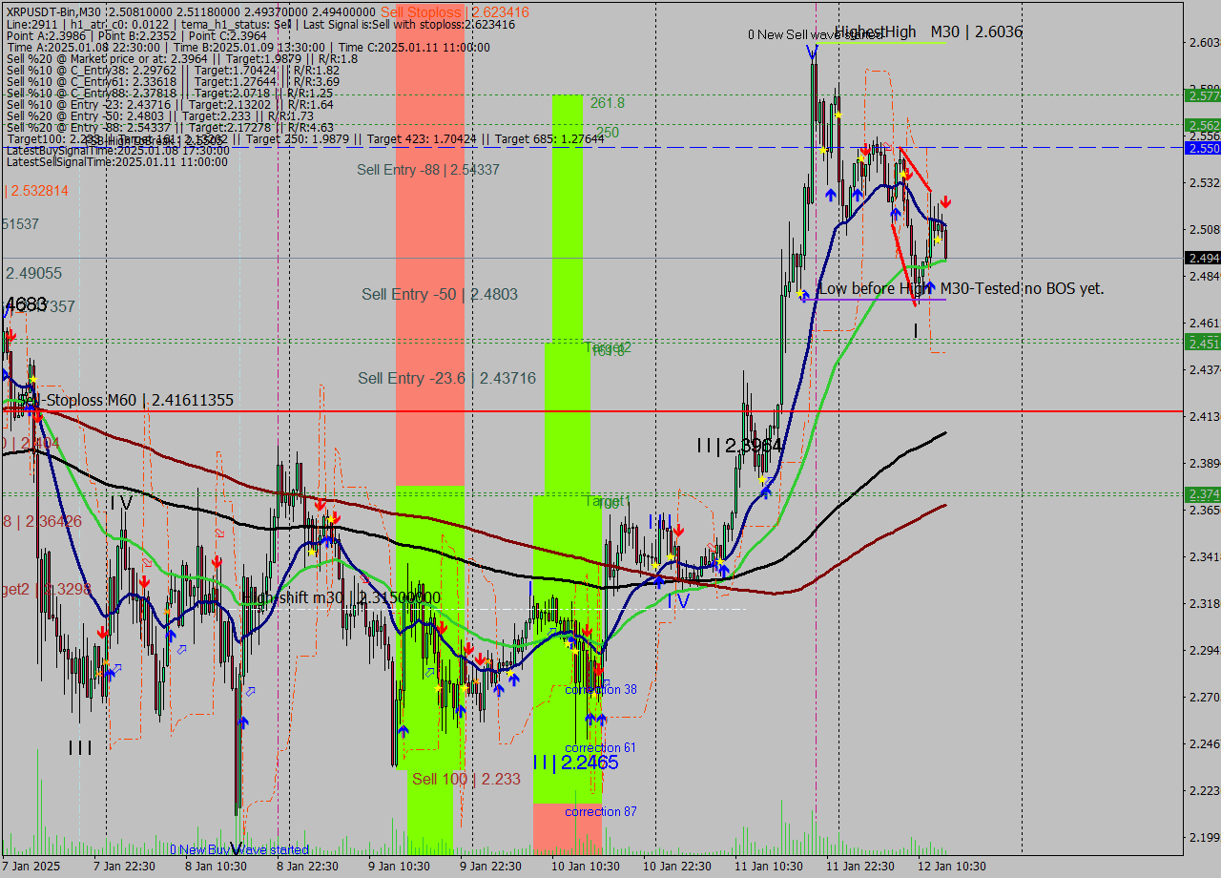Click the Sell %10 @ C_Entry38 line

click(173, 71)
